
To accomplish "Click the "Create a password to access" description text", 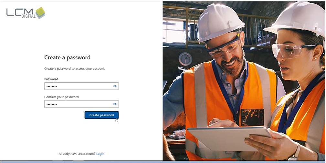I will pos(74,68).
